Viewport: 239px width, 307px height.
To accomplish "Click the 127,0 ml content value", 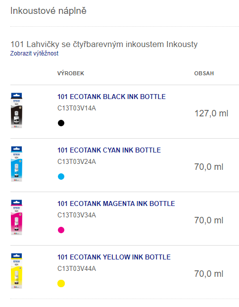I will 211,113.
